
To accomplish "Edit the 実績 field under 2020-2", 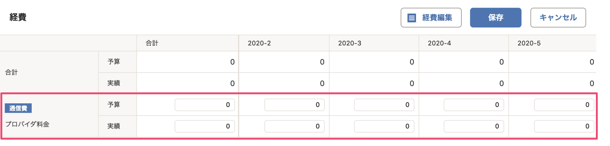I will click(x=294, y=126).
